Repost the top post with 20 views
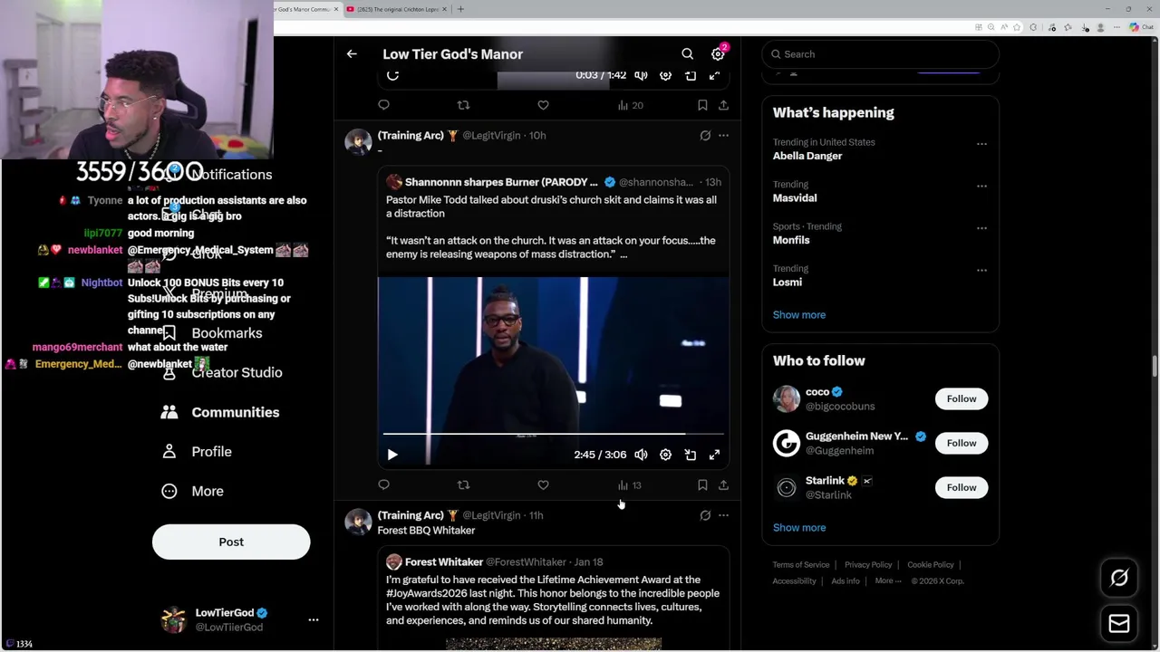The height and width of the screenshot is (652, 1160). click(464, 105)
